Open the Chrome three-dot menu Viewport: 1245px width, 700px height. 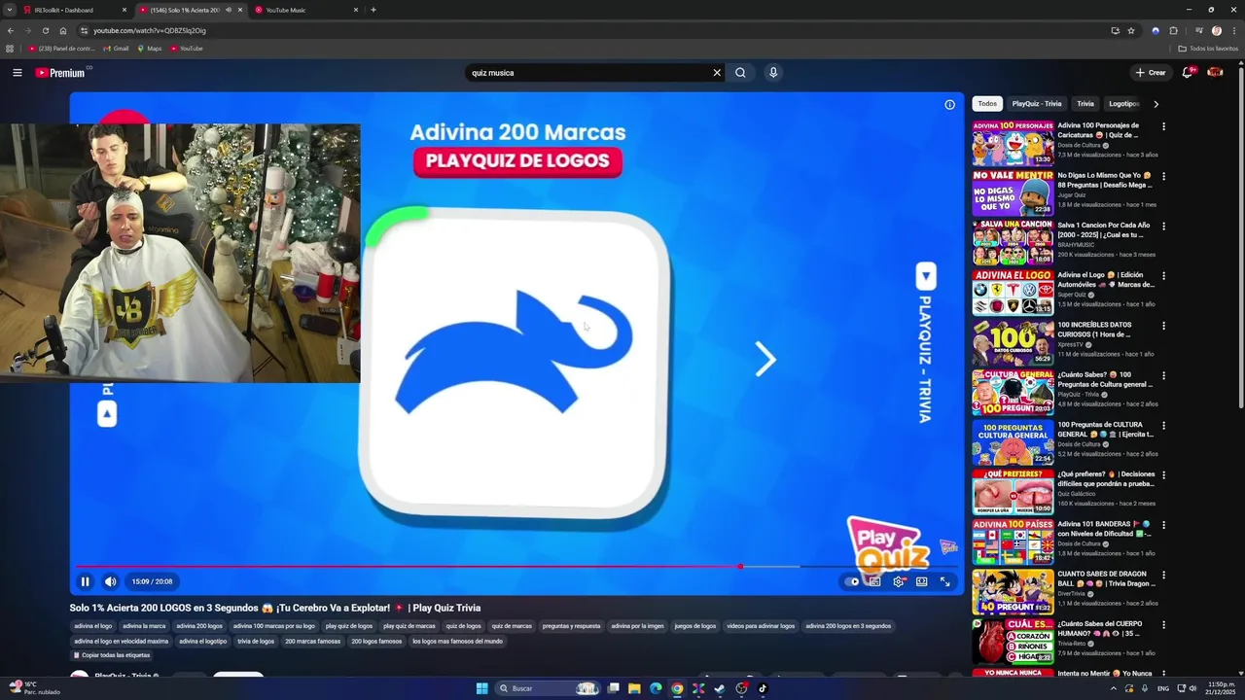tap(1234, 30)
